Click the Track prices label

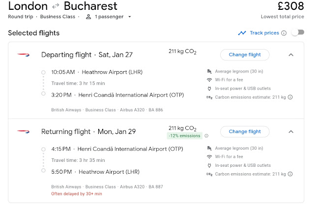264,33
